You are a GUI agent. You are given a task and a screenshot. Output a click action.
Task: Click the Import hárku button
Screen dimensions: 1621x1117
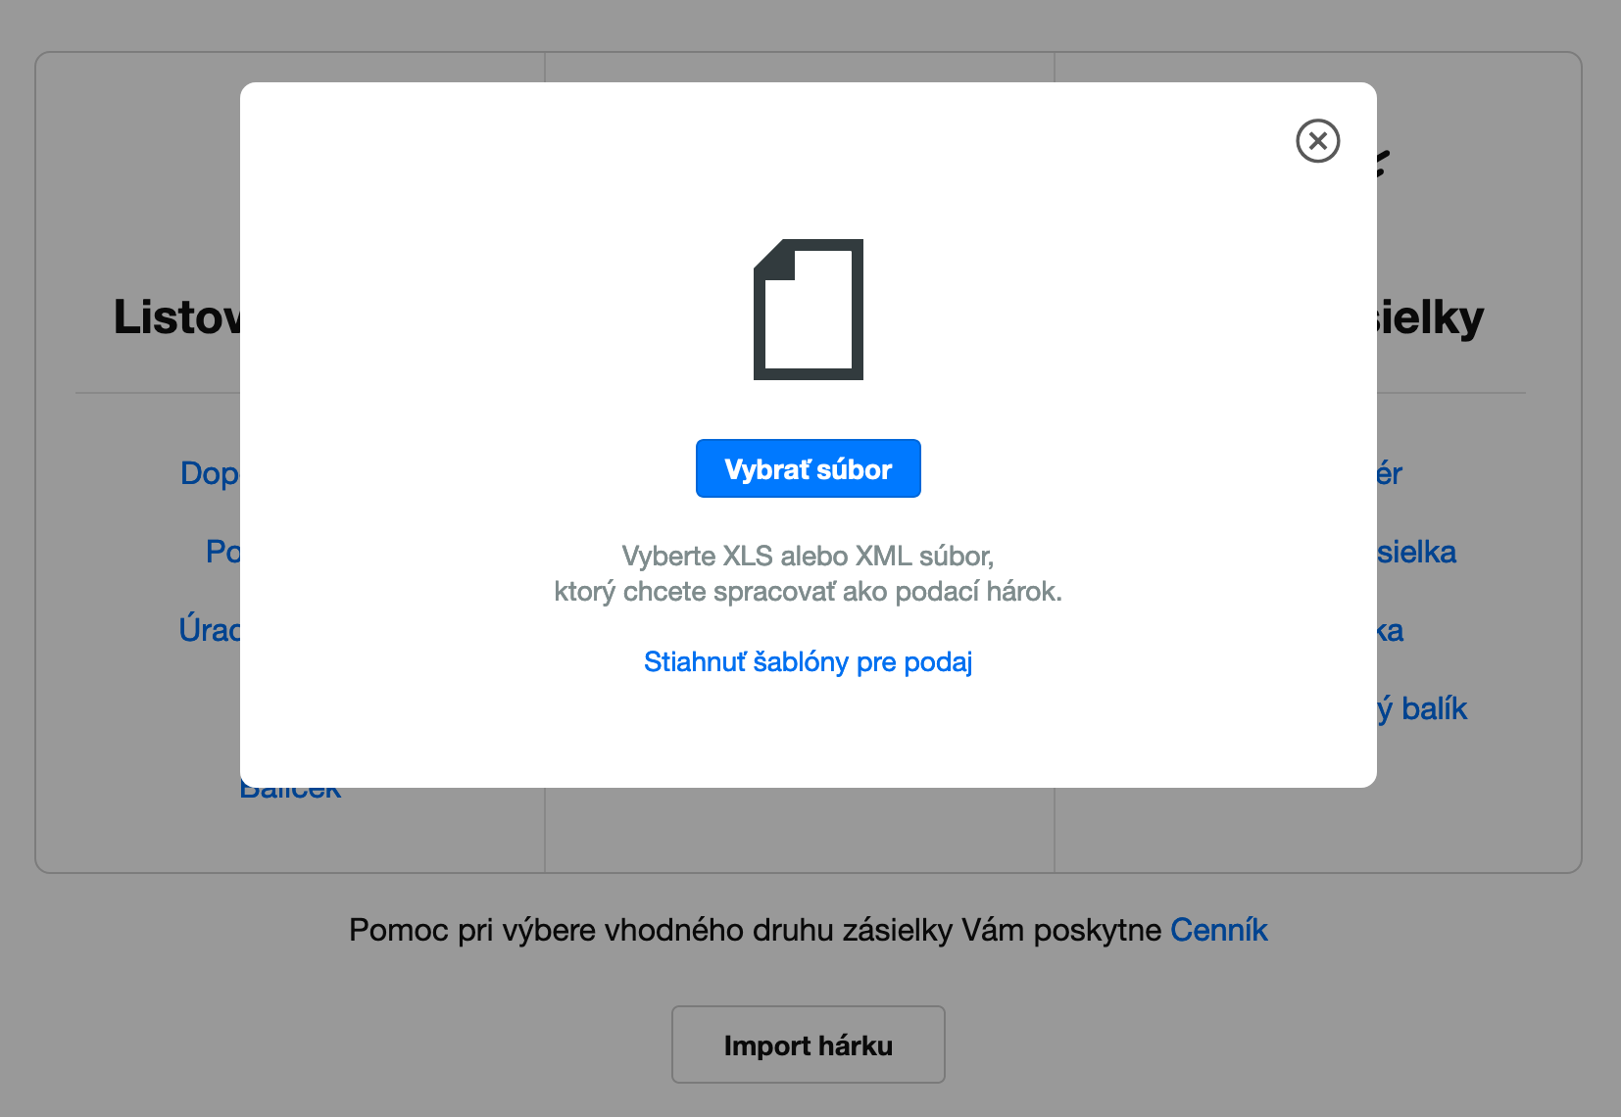809,1044
